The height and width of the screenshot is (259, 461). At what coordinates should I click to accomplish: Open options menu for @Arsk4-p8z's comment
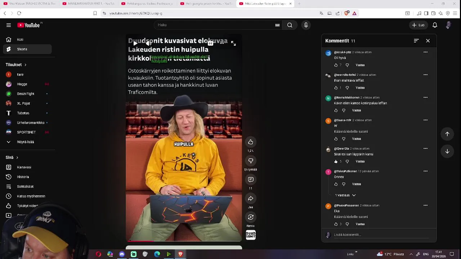click(425, 52)
